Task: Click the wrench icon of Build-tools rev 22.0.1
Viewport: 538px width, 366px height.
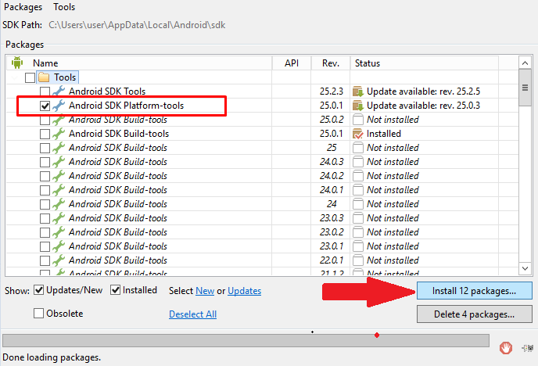Action: (x=59, y=260)
